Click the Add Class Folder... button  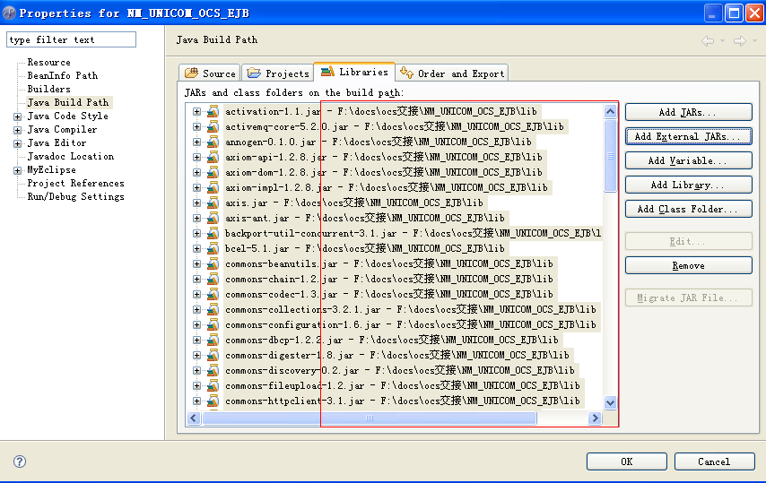688,209
